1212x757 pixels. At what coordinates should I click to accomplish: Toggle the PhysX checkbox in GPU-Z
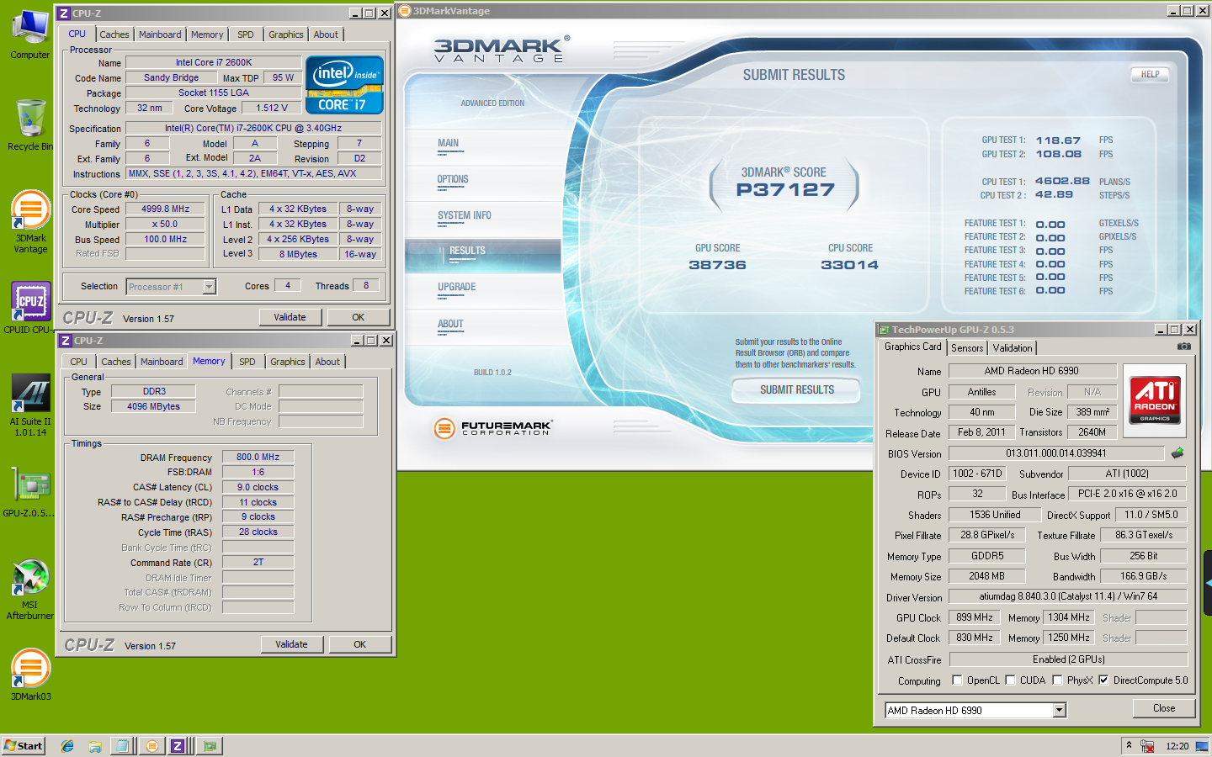[1057, 680]
